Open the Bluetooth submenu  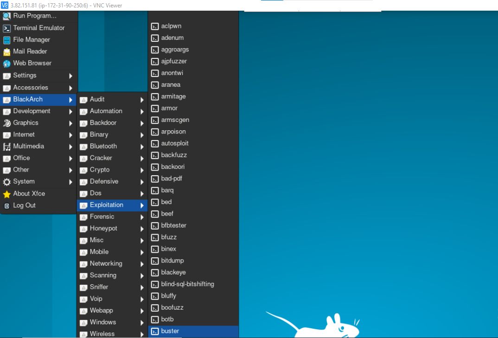click(x=112, y=147)
